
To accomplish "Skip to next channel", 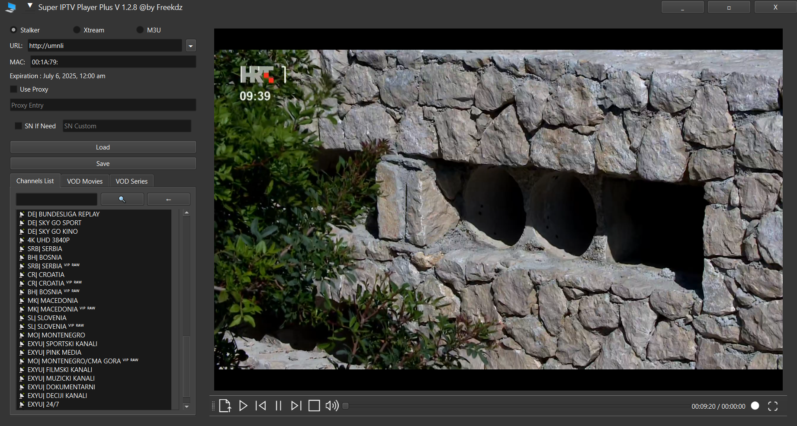I will (296, 406).
